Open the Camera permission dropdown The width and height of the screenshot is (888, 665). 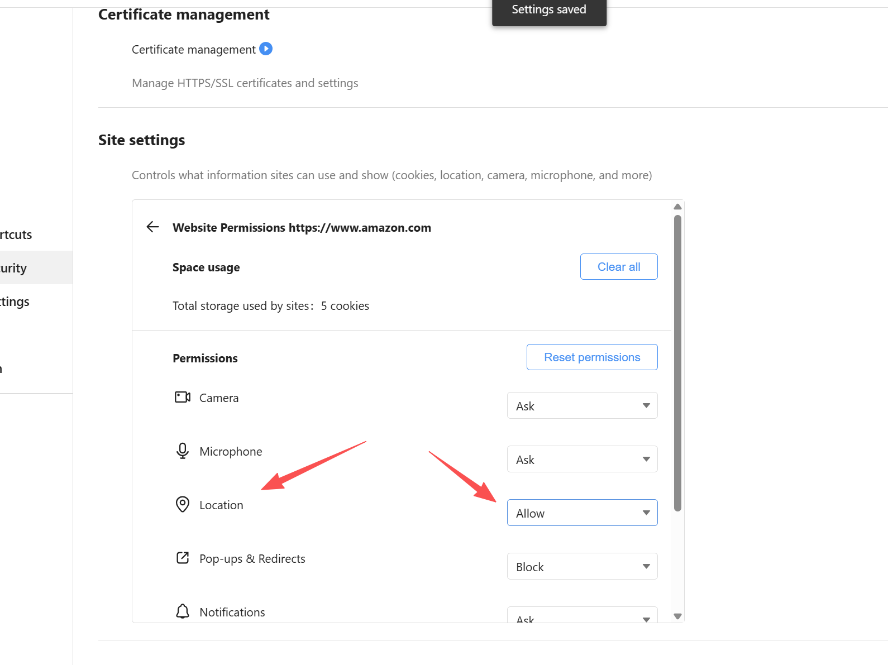tap(582, 405)
